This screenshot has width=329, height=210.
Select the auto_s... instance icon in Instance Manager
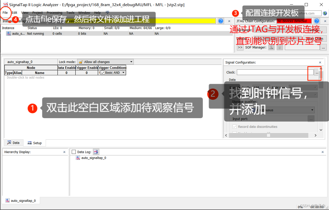[x=9, y=33]
